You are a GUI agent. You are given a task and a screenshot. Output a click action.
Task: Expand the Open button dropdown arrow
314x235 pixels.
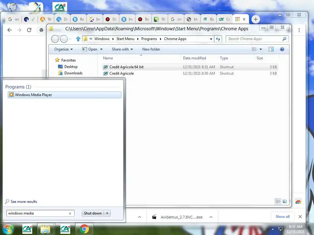[101, 49]
